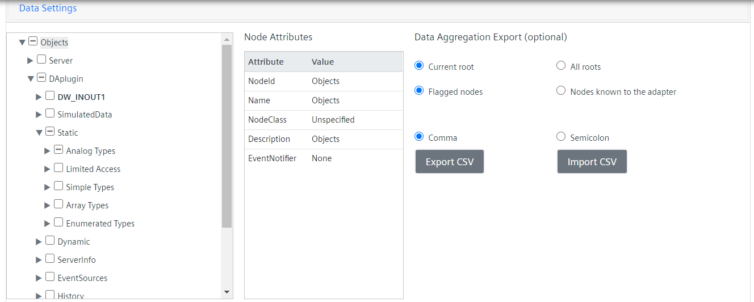754x302 pixels.
Task: Collapse the DAplugin tree node
Action: coord(31,78)
